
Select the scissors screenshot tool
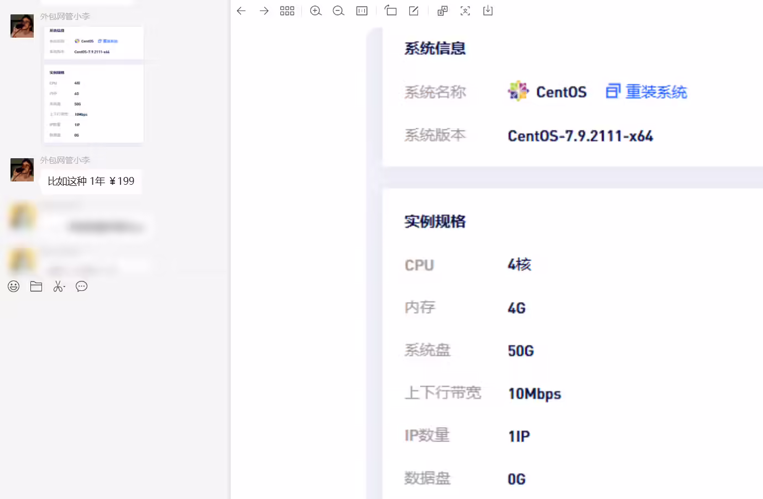pos(59,286)
